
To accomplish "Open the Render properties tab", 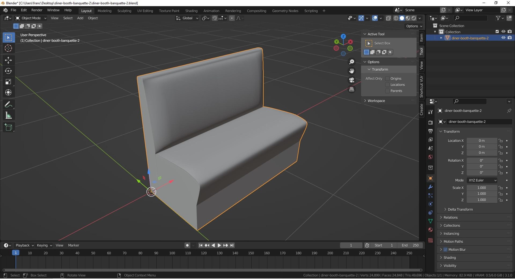I will [431, 122].
